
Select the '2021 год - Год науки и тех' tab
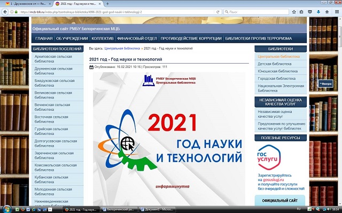click(79, 4)
